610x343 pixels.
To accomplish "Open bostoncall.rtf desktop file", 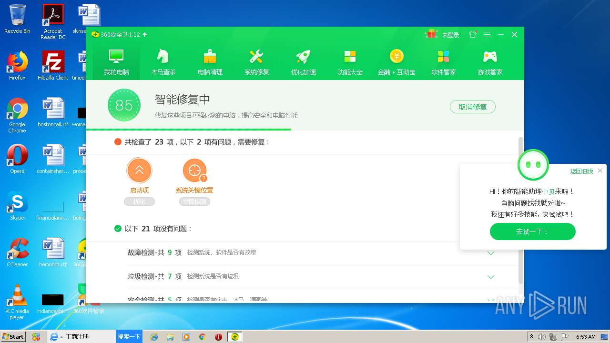I will tap(53, 112).
